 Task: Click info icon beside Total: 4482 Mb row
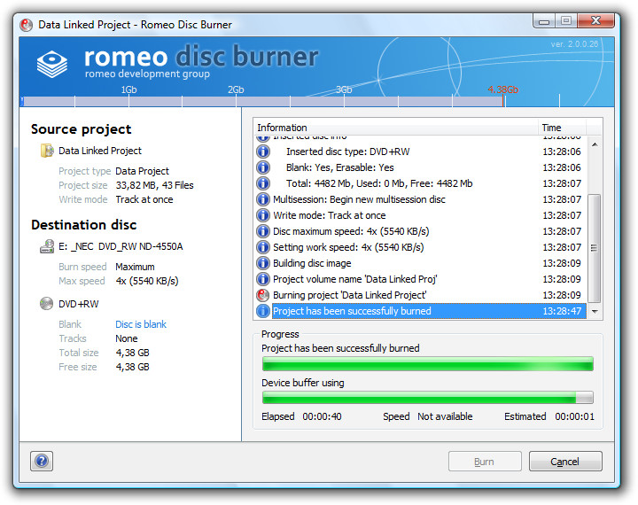click(263, 183)
